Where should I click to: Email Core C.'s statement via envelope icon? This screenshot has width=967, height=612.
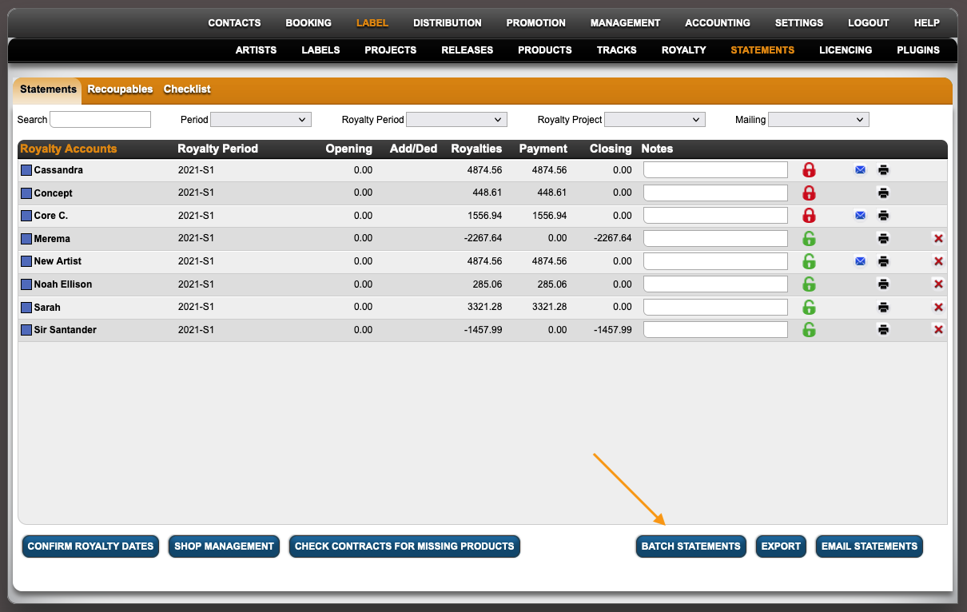[x=860, y=215]
